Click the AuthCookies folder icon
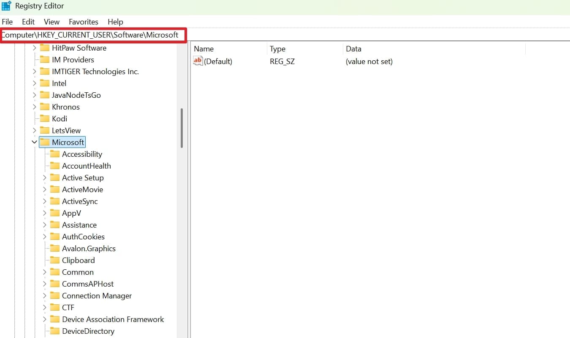This screenshot has height=338, width=570. [x=55, y=236]
